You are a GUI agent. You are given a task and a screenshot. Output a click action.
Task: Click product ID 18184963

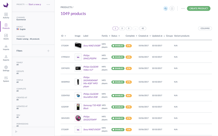[x=65, y=82]
